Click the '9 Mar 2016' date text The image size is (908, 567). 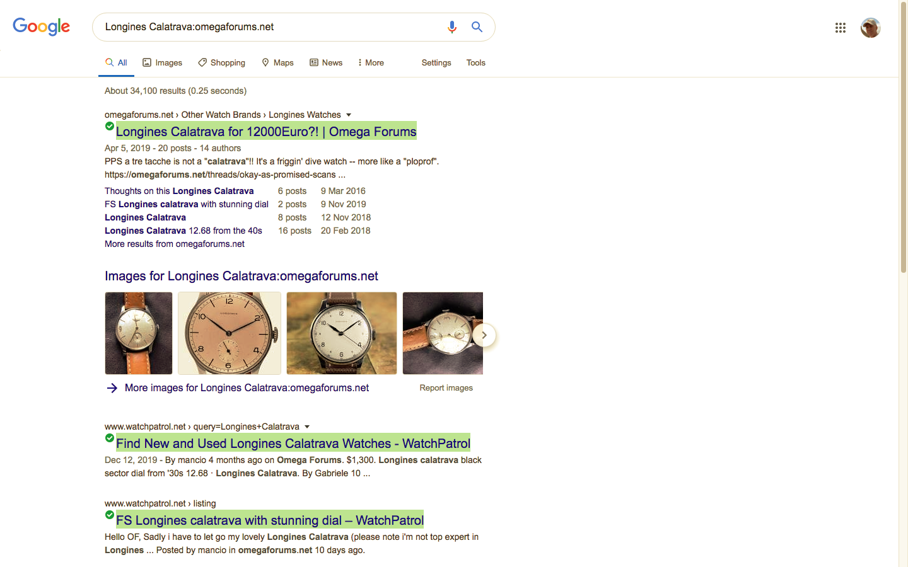pyautogui.click(x=343, y=191)
